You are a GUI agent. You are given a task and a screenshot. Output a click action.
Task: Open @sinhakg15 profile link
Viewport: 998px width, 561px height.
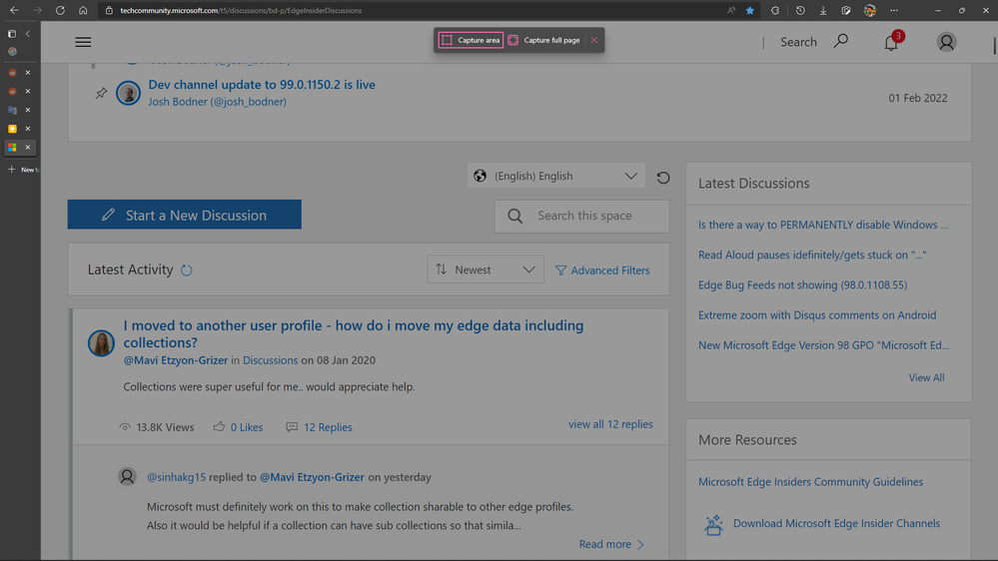(x=176, y=477)
